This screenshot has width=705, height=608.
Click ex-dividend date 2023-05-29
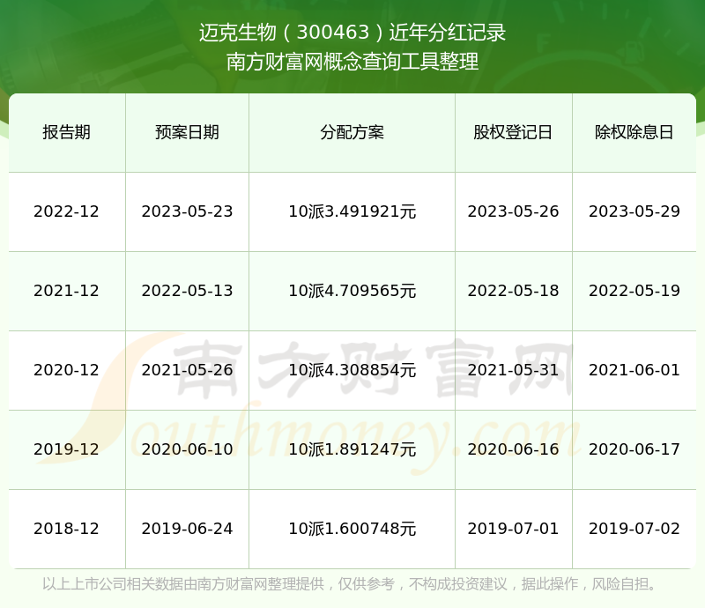(x=634, y=211)
